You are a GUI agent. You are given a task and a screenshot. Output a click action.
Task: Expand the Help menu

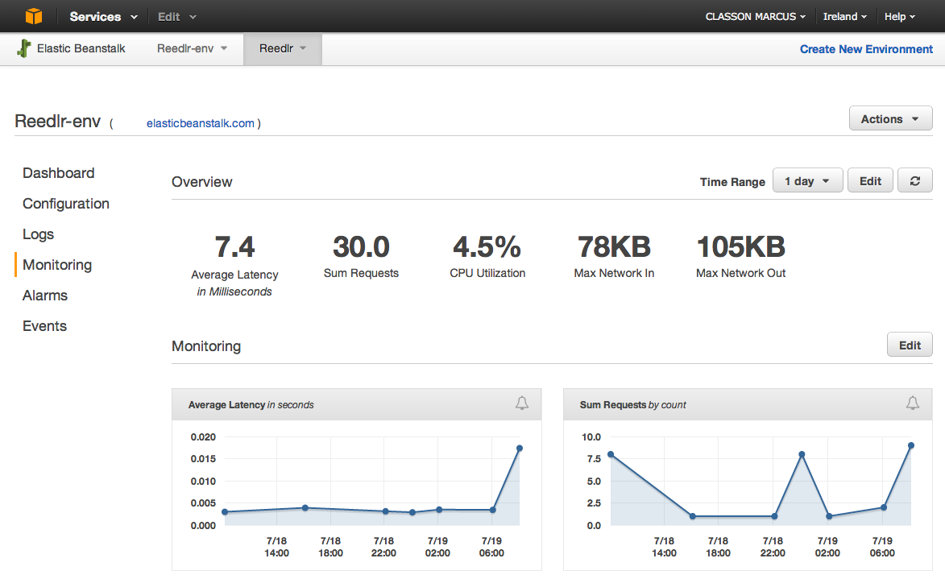click(900, 16)
